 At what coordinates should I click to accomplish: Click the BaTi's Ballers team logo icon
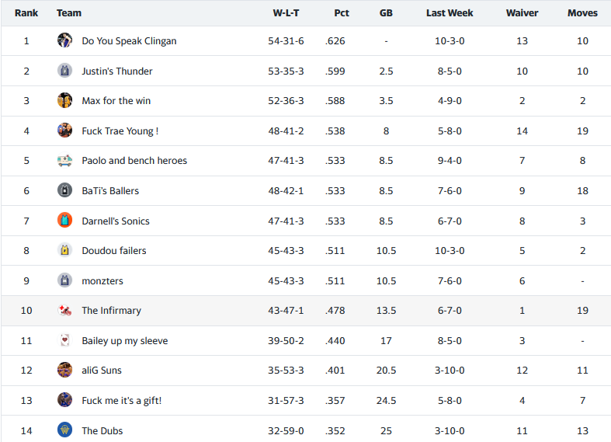[64, 190]
